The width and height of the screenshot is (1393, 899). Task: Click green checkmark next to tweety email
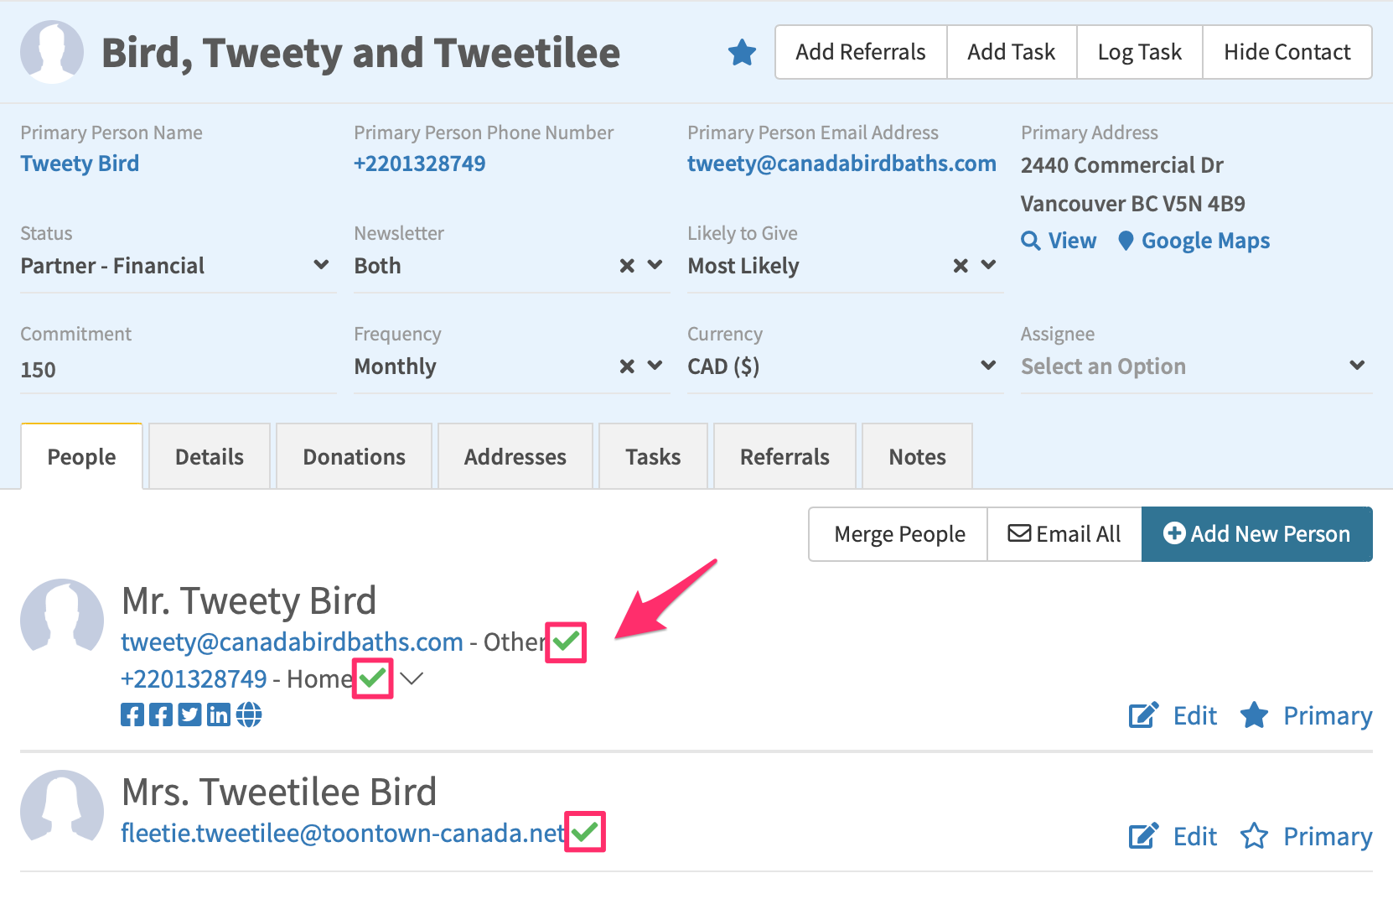point(566,642)
